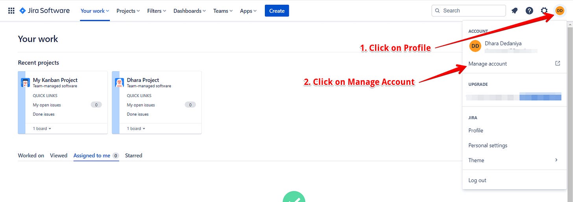Open the Projects dropdown menu
Screen dimensions: 573x202
(x=128, y=11)
